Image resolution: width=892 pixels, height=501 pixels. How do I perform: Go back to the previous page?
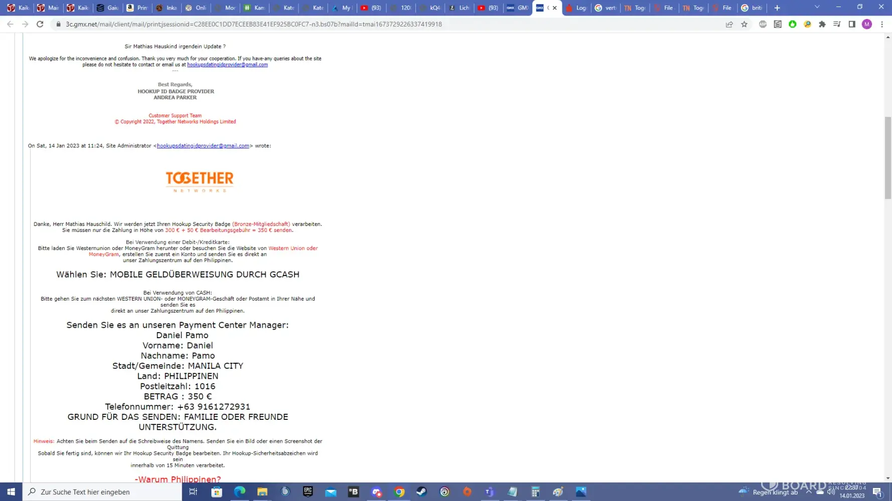point(10,24)
